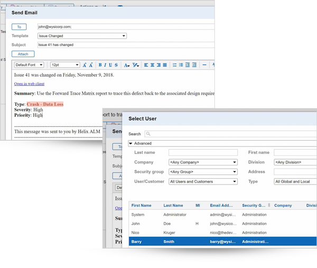
Task: Open the Template dropdown showing Issue Changed
Action: [x=82, y=36]
